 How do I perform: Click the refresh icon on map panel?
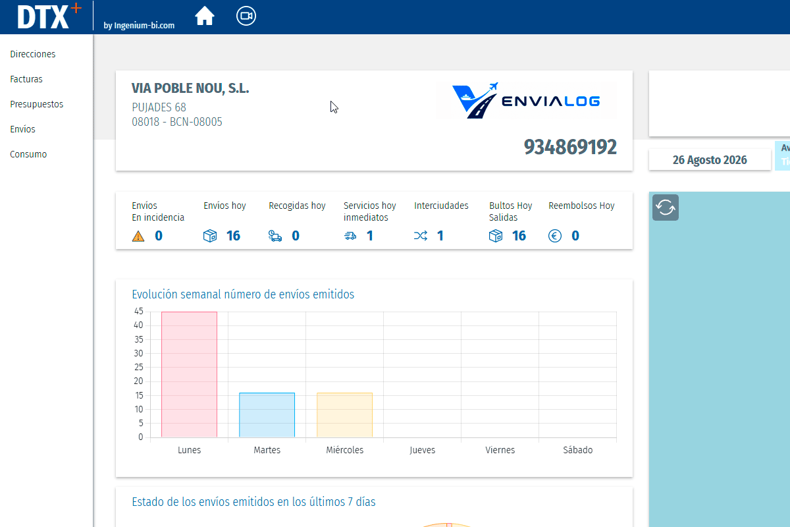click(666, 208)
